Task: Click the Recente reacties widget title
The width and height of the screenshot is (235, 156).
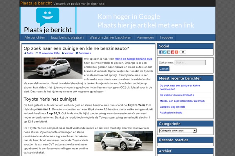Action: [174, 140]
